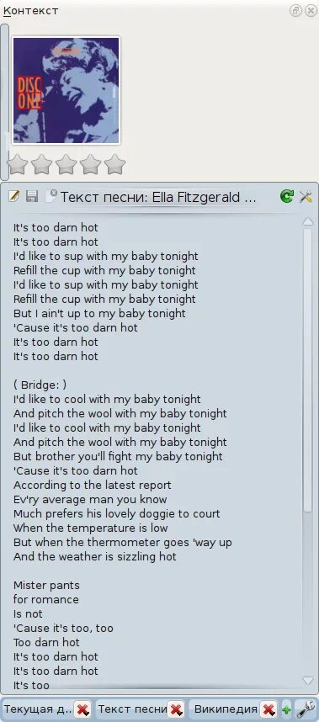Add applet with the green plus icon
Screen dimensions: 319x722
pos(286,709)
